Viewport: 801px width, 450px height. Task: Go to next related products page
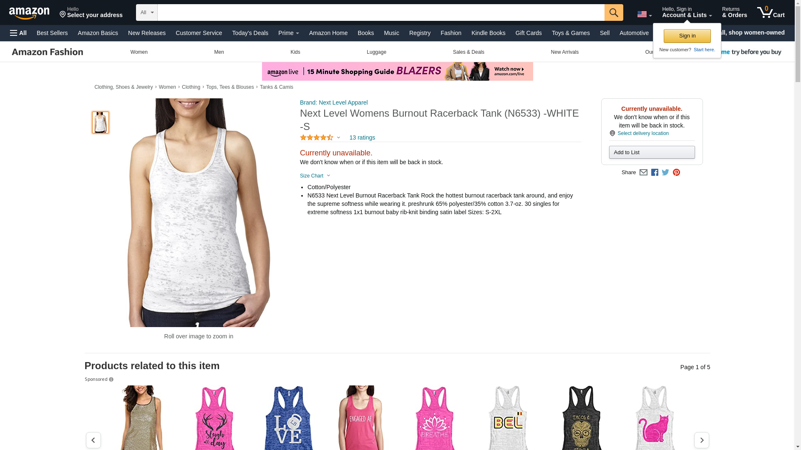coord(701,440)
